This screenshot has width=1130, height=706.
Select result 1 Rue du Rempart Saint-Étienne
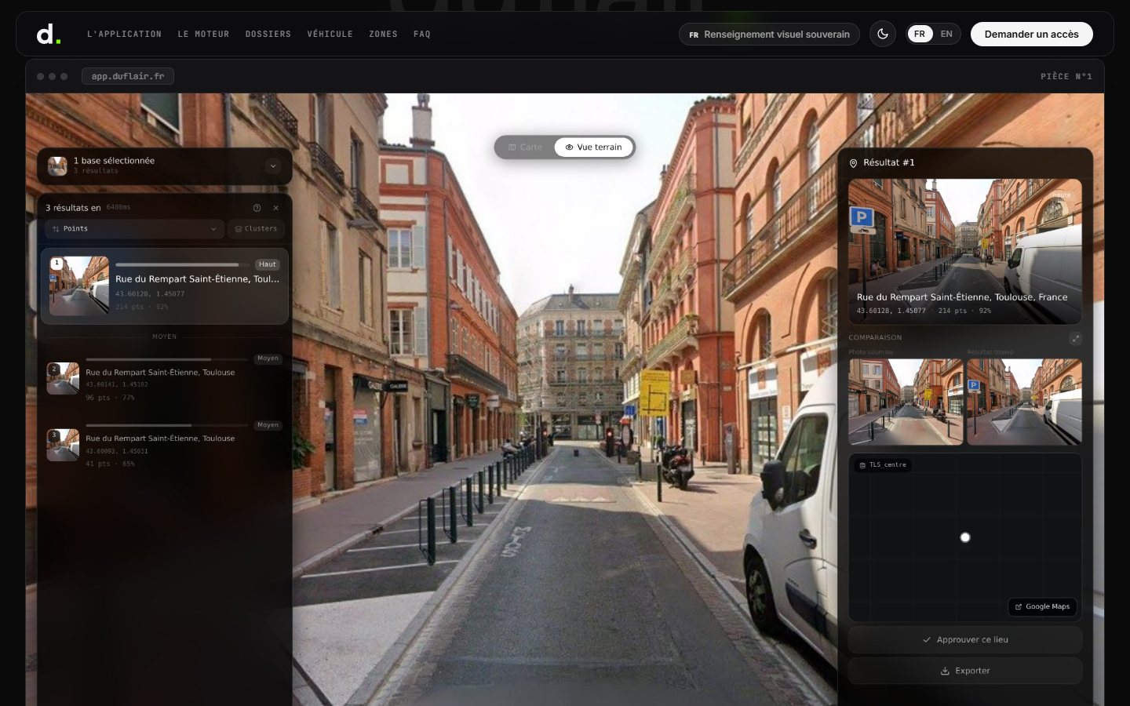(x=165, y=286)
